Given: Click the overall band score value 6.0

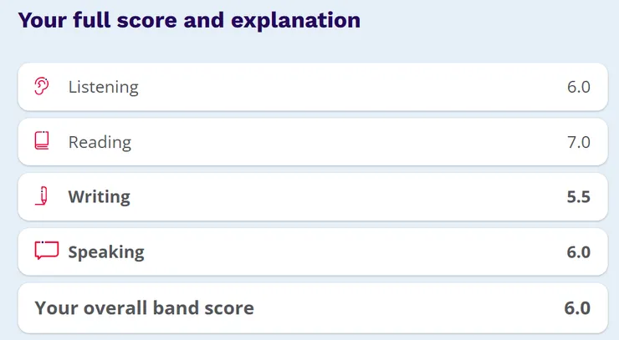Looking at the screenshot, I should [x=577, y=307].
